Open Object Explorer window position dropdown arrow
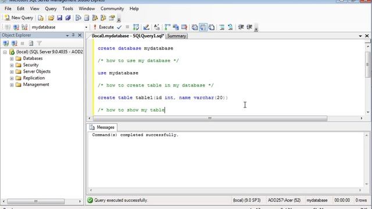Image resolution: width=372 pixels, height=209 pixels. click(67, 35)
